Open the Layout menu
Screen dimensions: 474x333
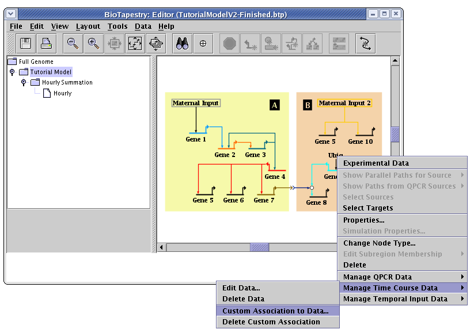88,26
